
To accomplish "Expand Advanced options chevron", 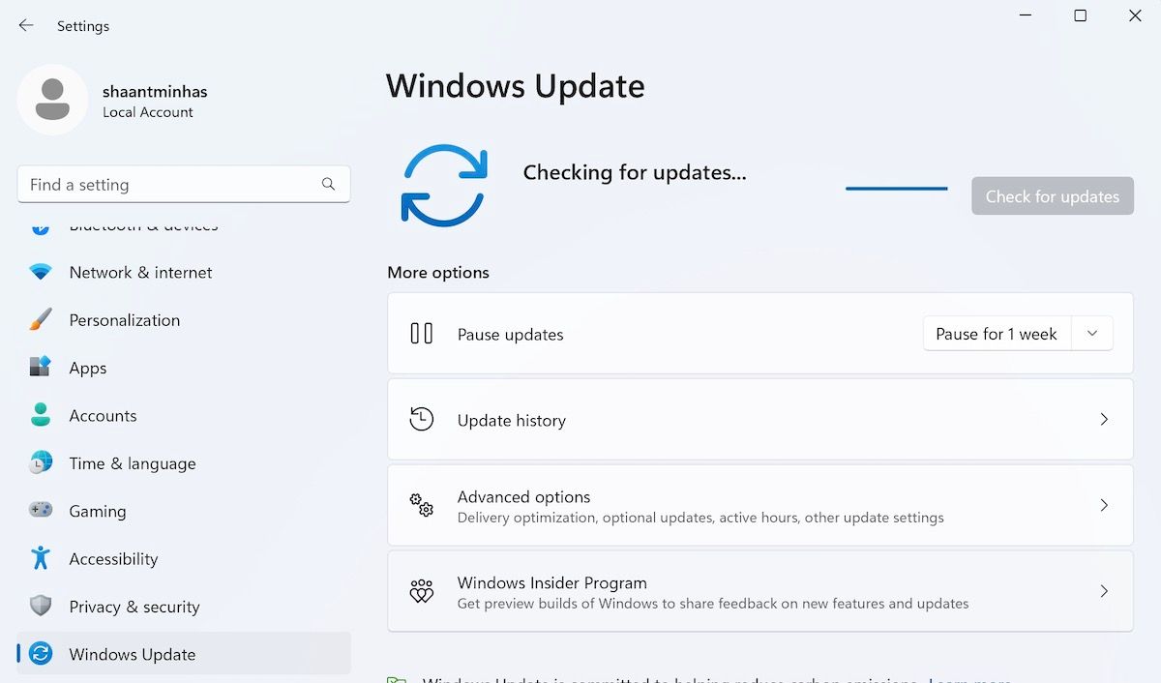I will point(1104,505).
